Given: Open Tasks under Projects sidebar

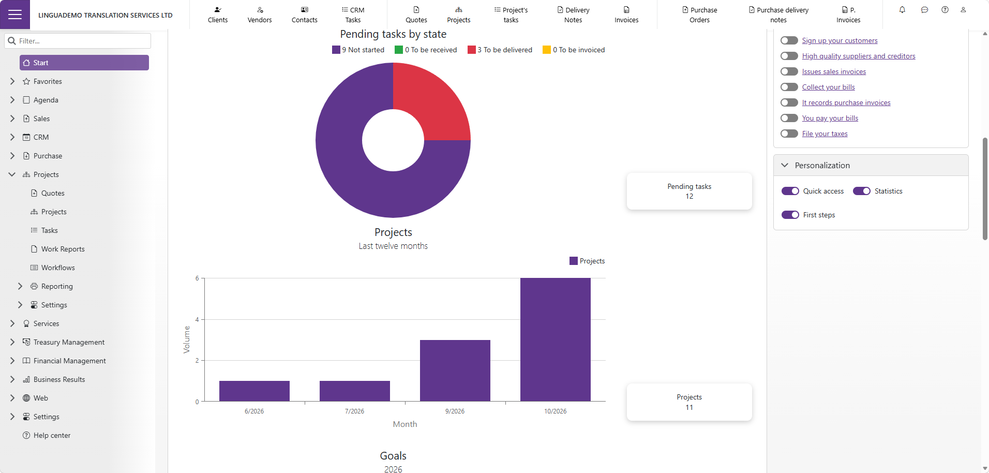Looking at the screenshot, I should point(49,230).
